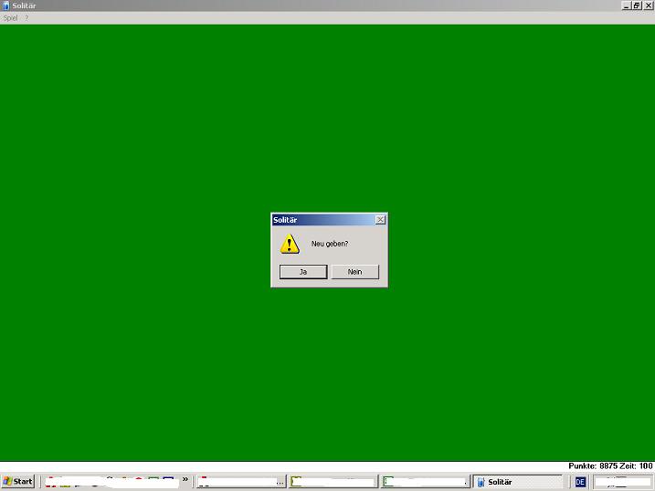Expand quick launch overflow chevron
This screenshot has height=491, width=655.
tap(185, 479)
